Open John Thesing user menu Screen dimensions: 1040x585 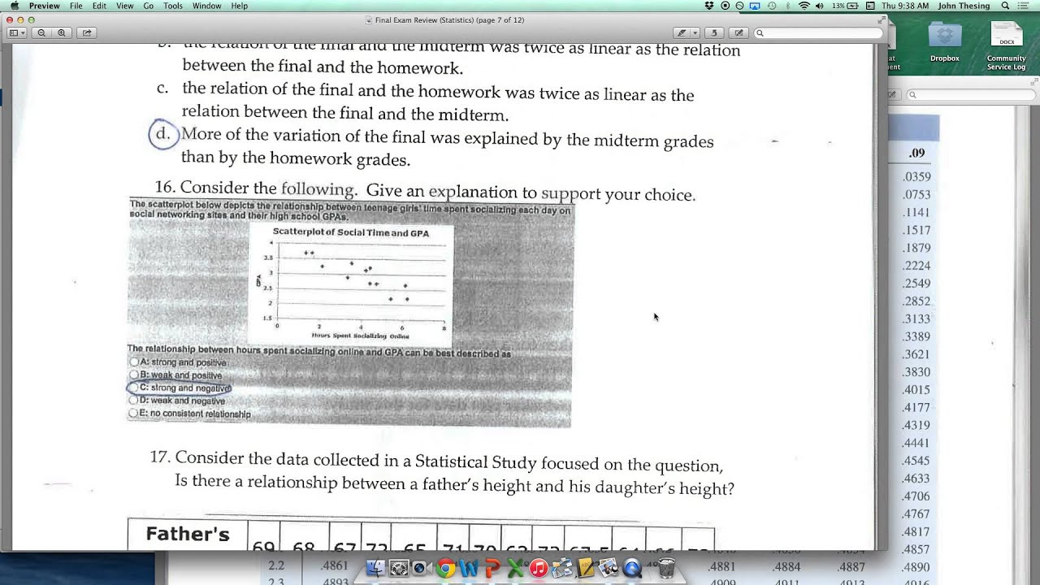coord(964,6)
